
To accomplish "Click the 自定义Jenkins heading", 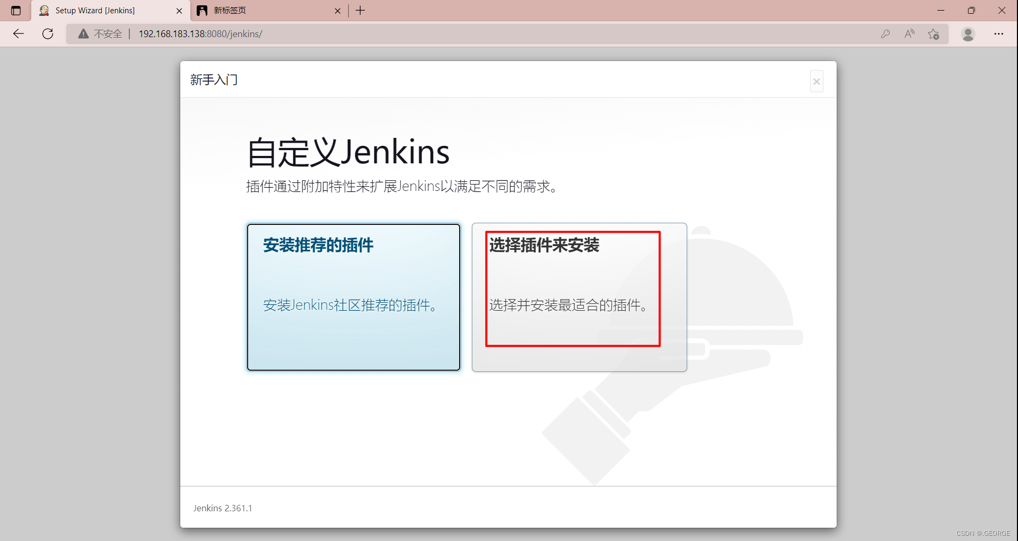I will point(348,152).
